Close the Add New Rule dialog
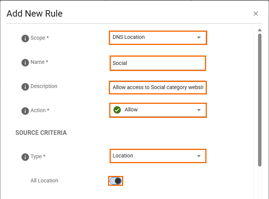Viewport: 269px width, 199px height. pyautogui.click(x=256, y=14)
